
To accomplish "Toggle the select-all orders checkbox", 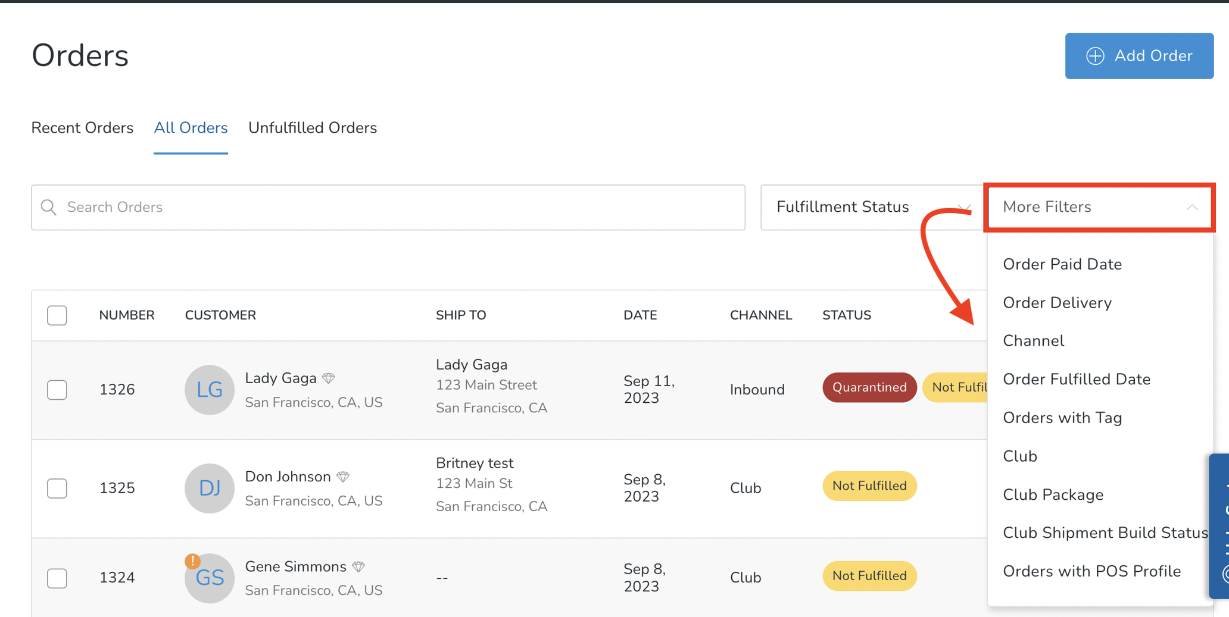I will (57, 315).
